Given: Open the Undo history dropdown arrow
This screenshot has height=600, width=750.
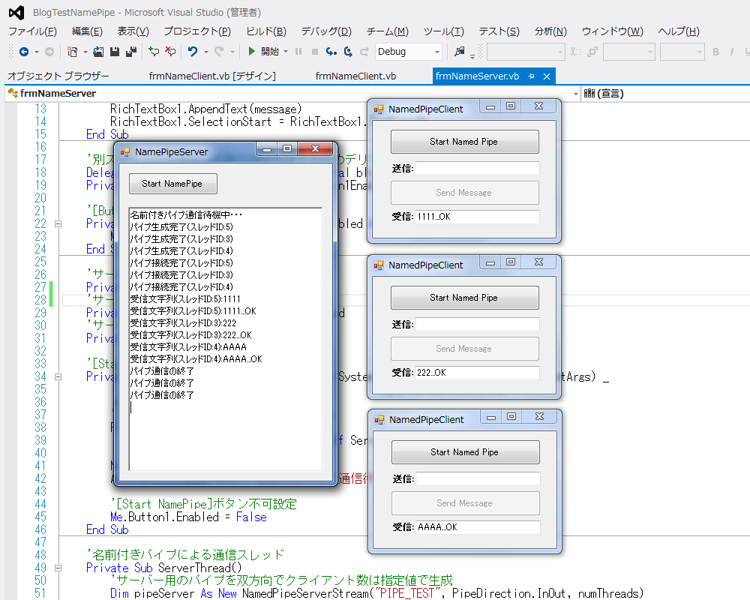Looking at the screenshot, I should 206,52.
